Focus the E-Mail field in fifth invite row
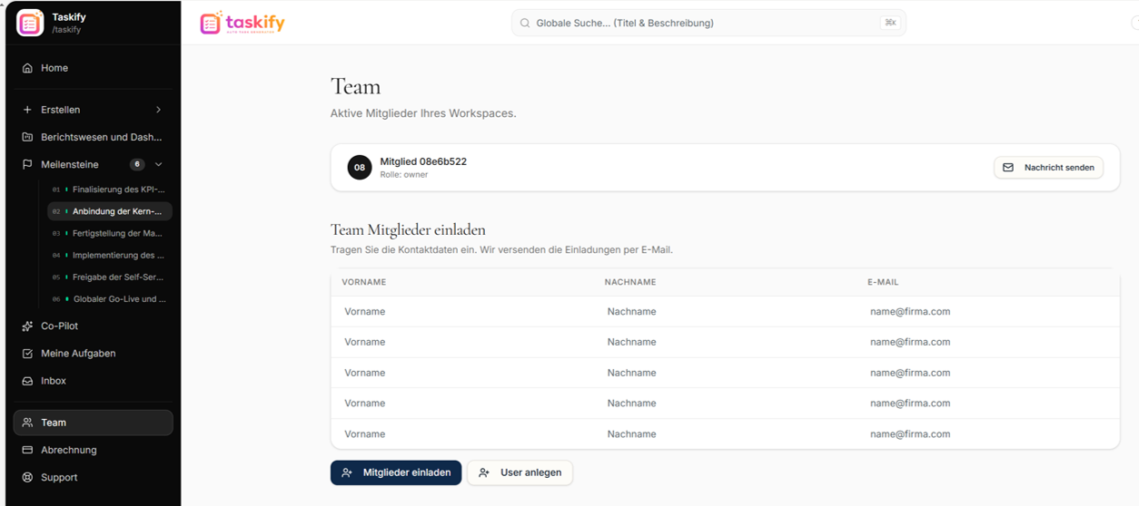 click(988, 434)
